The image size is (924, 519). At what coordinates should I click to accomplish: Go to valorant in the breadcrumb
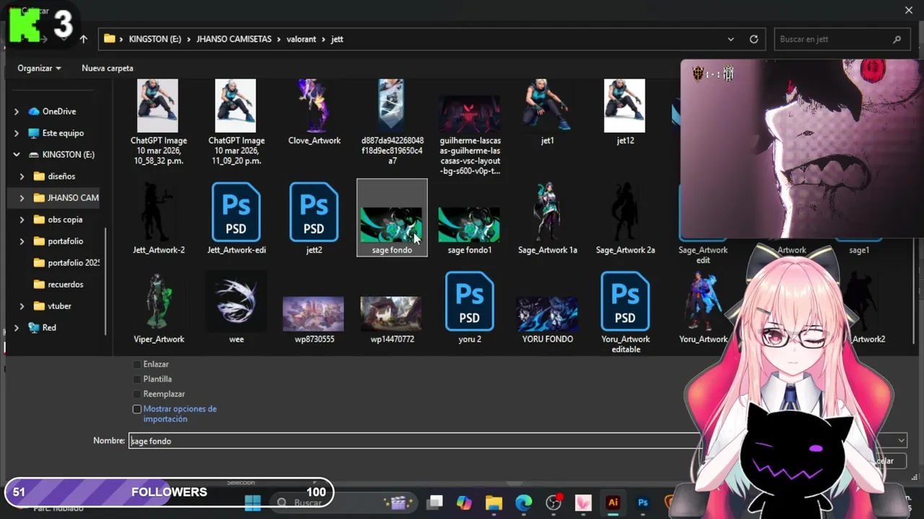pyautogui.click(x=301, y=39)
